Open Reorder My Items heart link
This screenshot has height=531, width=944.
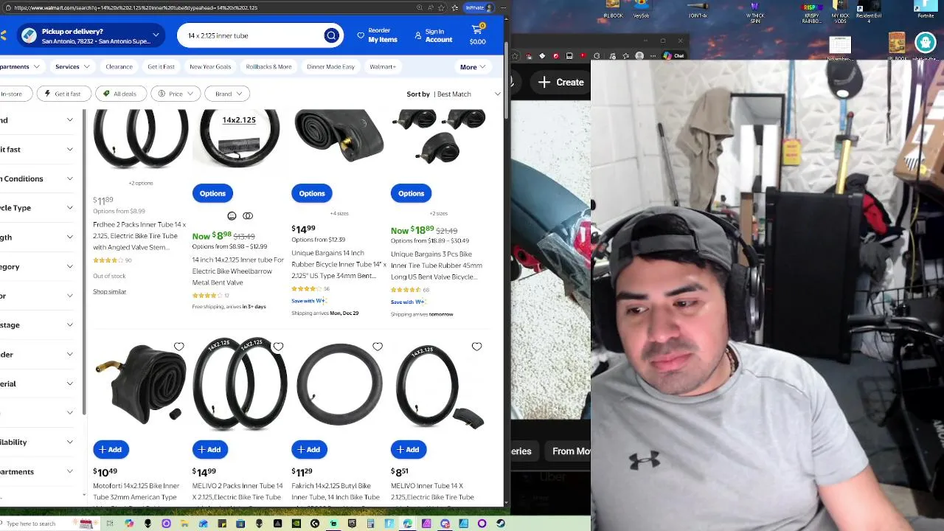pos(377,35)
